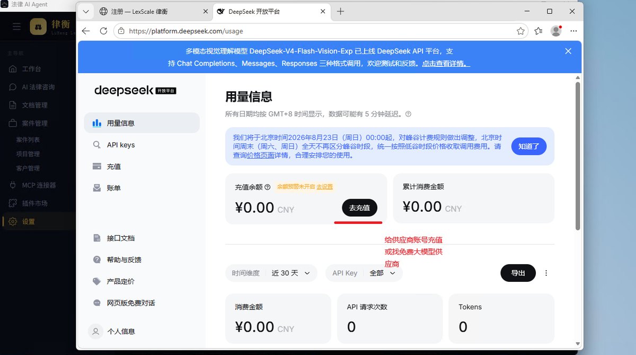Click the 知道了 button
Screen dimensions: 636x355
click(x=529, y=146)
